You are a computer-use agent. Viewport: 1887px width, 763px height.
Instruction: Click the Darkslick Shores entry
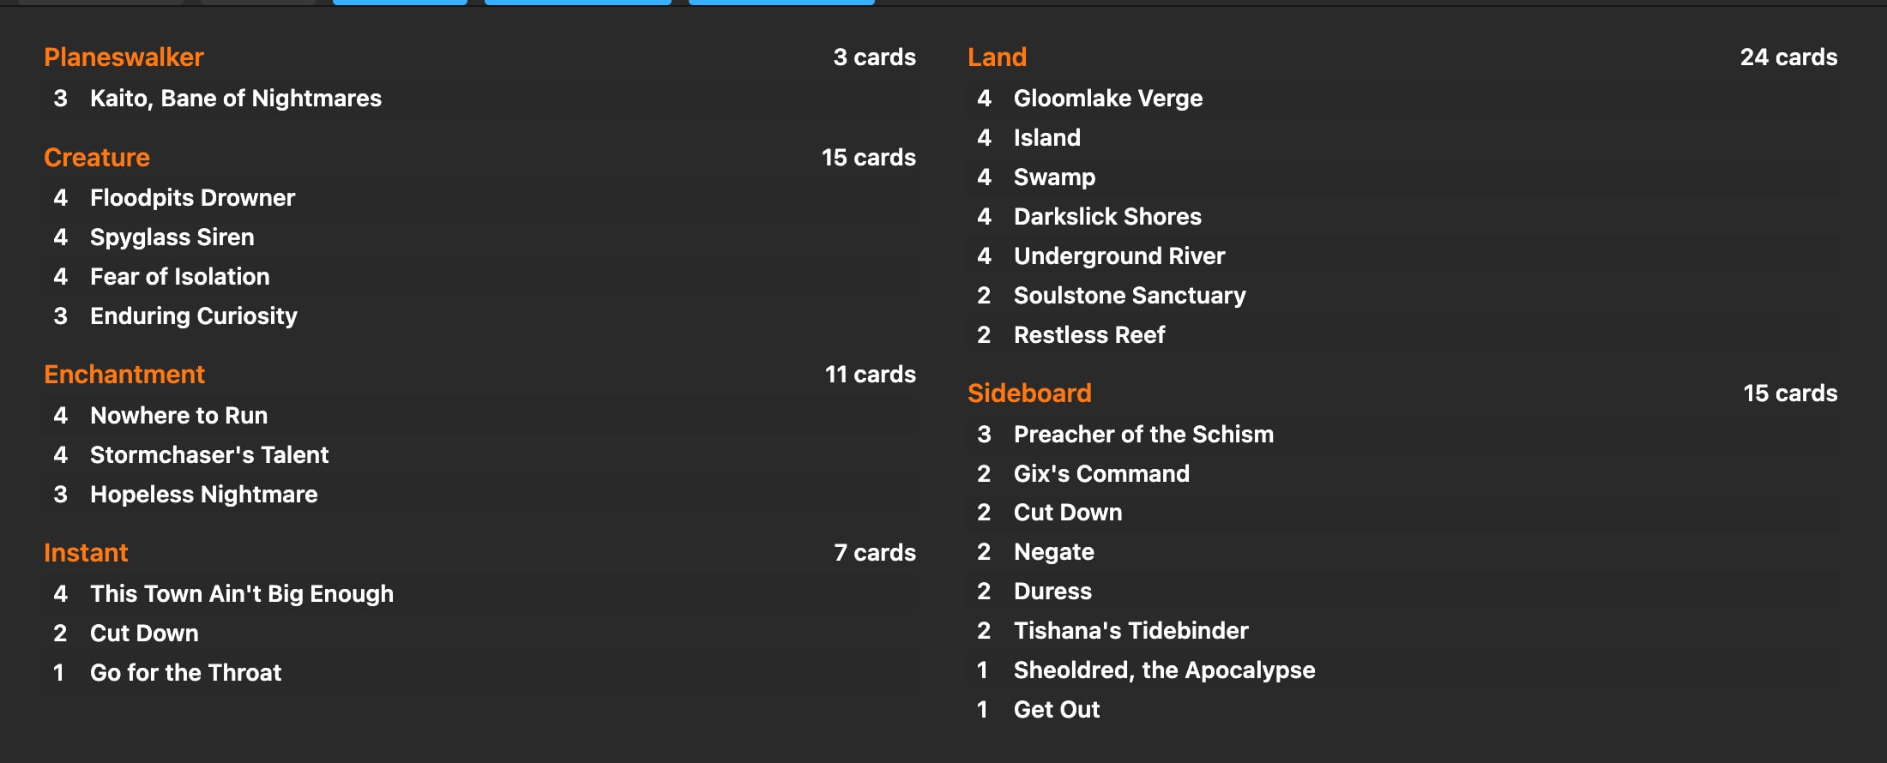(x=1106, y=217)
